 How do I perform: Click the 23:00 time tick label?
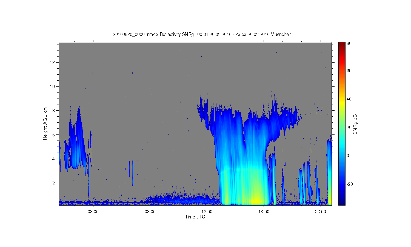[321, 212]
